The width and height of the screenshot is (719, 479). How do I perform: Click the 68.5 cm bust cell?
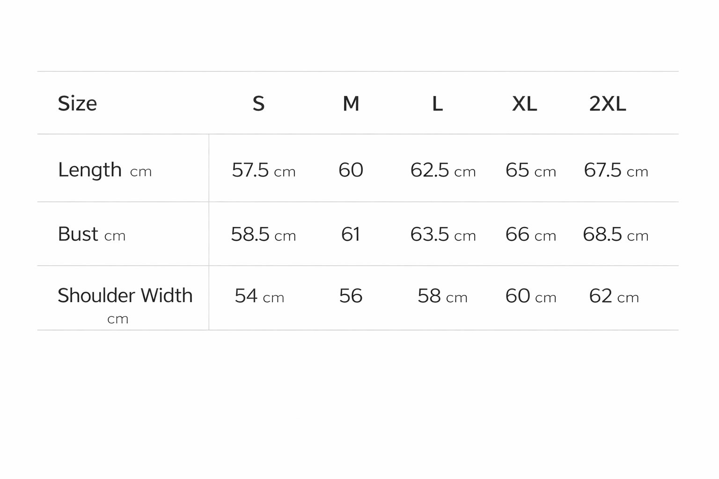615,234
